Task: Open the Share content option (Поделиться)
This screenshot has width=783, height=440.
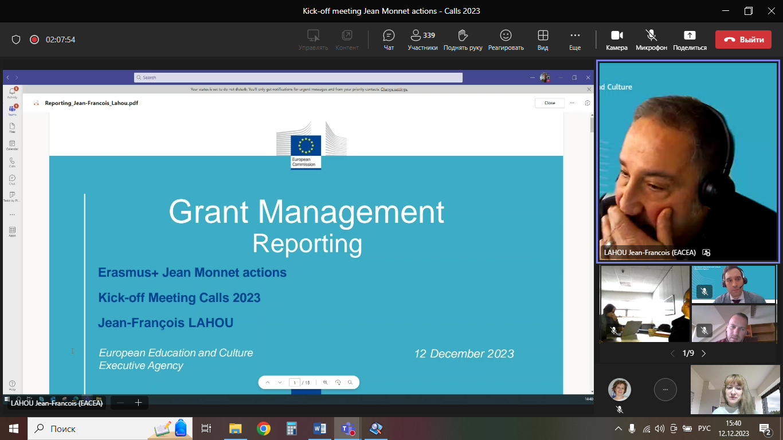Action: coord(690,40)
